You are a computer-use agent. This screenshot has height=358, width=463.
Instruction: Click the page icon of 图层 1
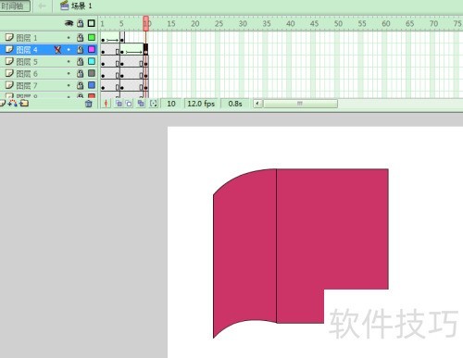(x=9, y=37)
